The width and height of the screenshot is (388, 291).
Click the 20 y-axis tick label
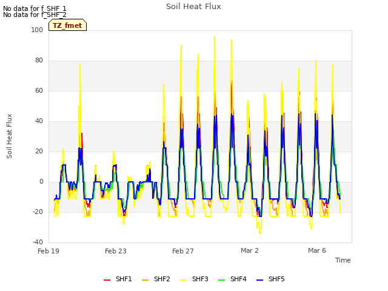point(39,151)
